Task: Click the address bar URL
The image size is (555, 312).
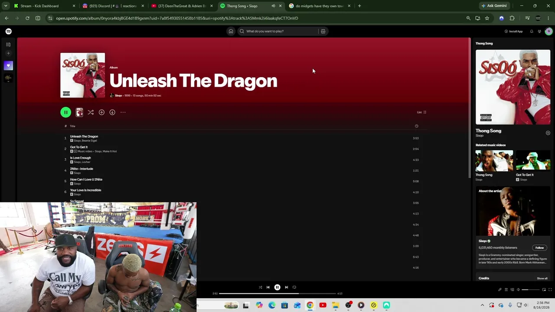Action: (x=177, y=18)
